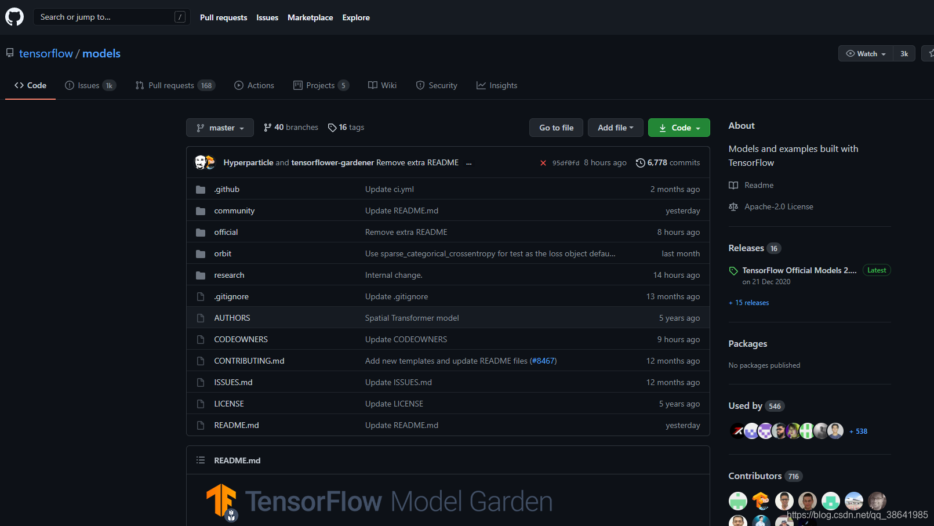Open the README.md file row

448,425
